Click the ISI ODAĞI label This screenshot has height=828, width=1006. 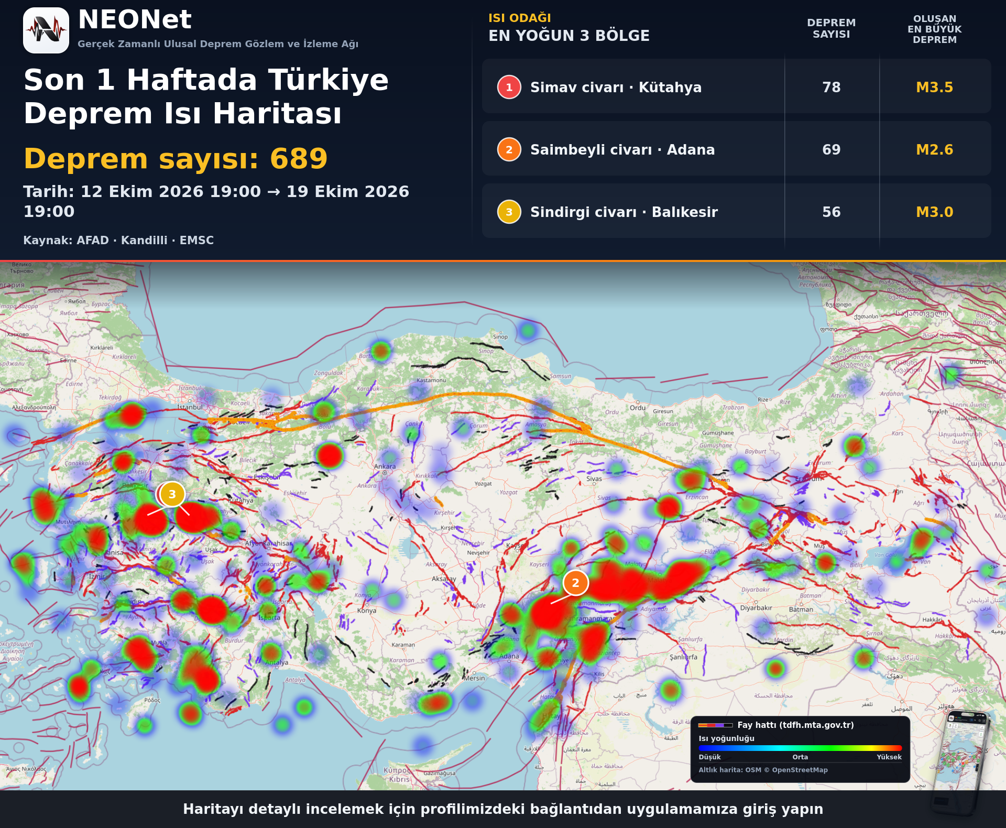(519, 18)
